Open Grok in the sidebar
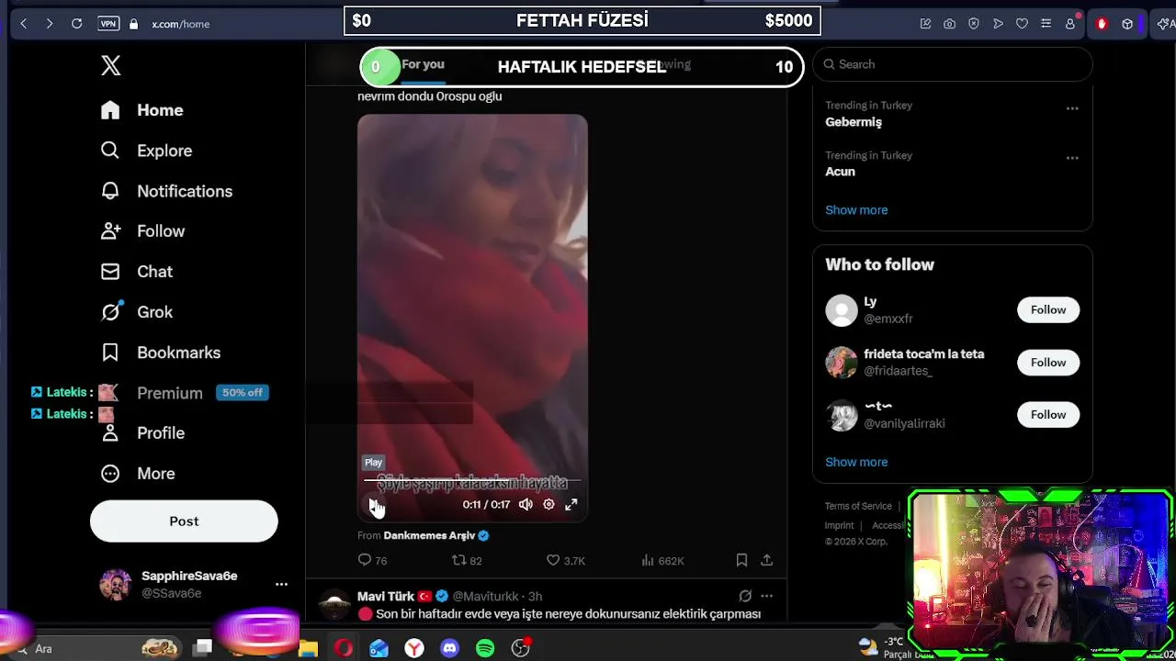This screenshot has height=661, width=1176. click(137, 312)
